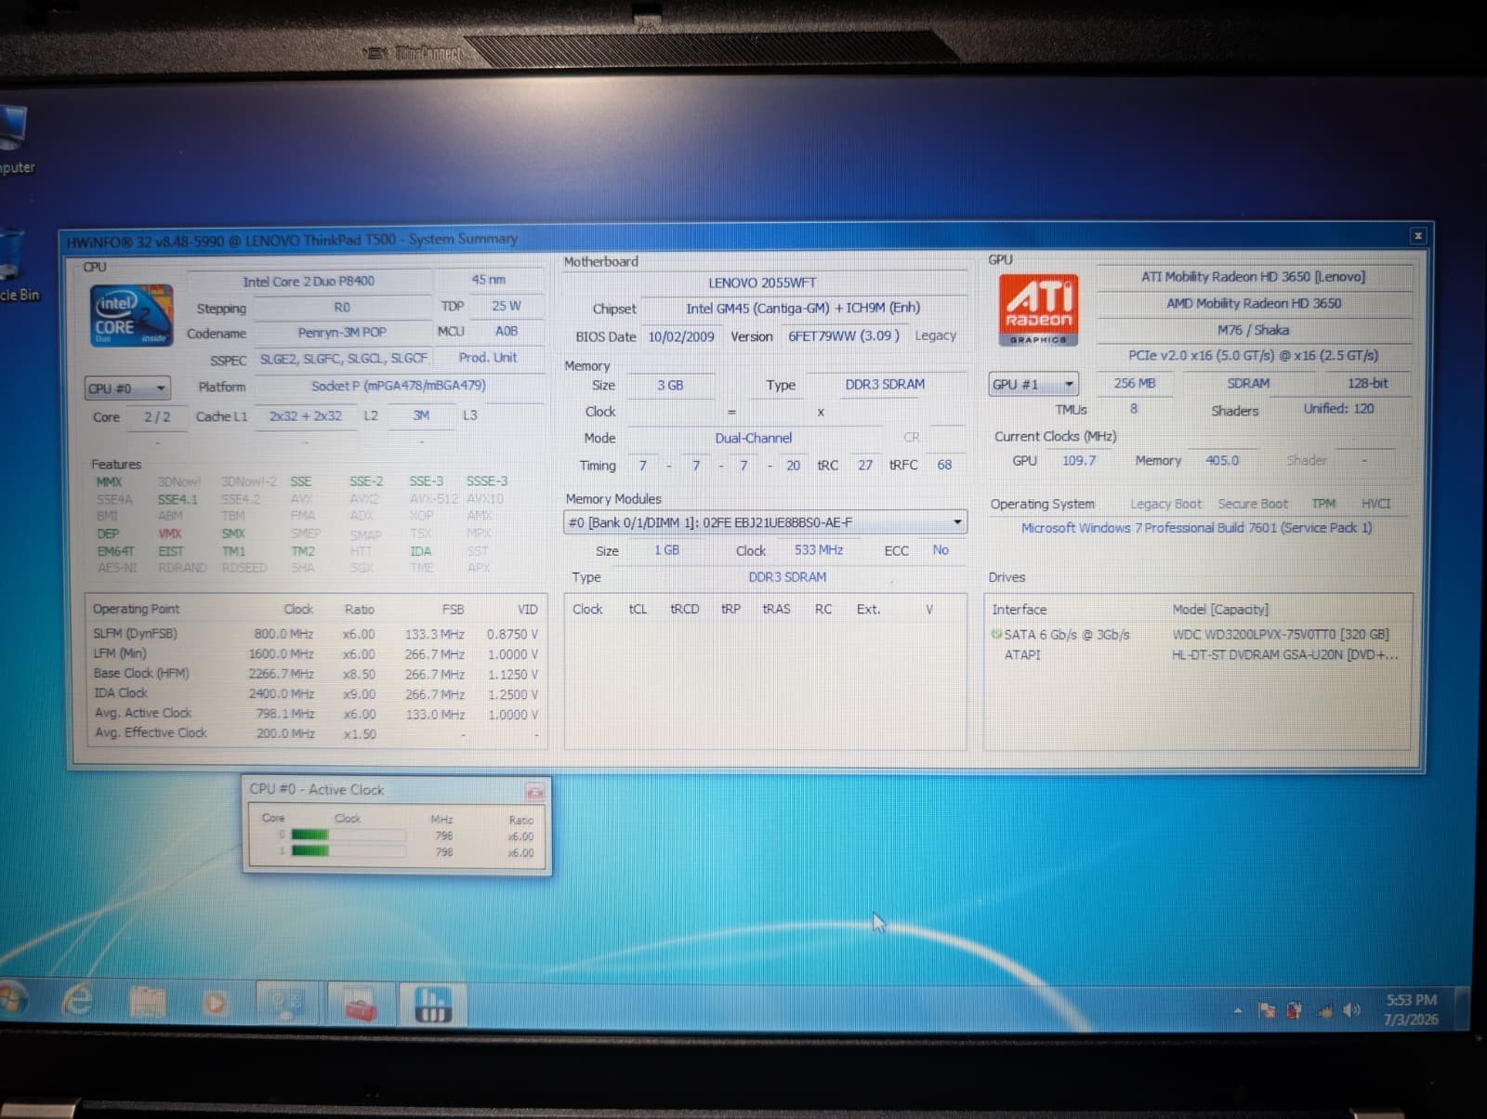Click the volume speaker tray icon
The width and height of the screenshot is (1487, 1119).
[x=1352, y=1010]
